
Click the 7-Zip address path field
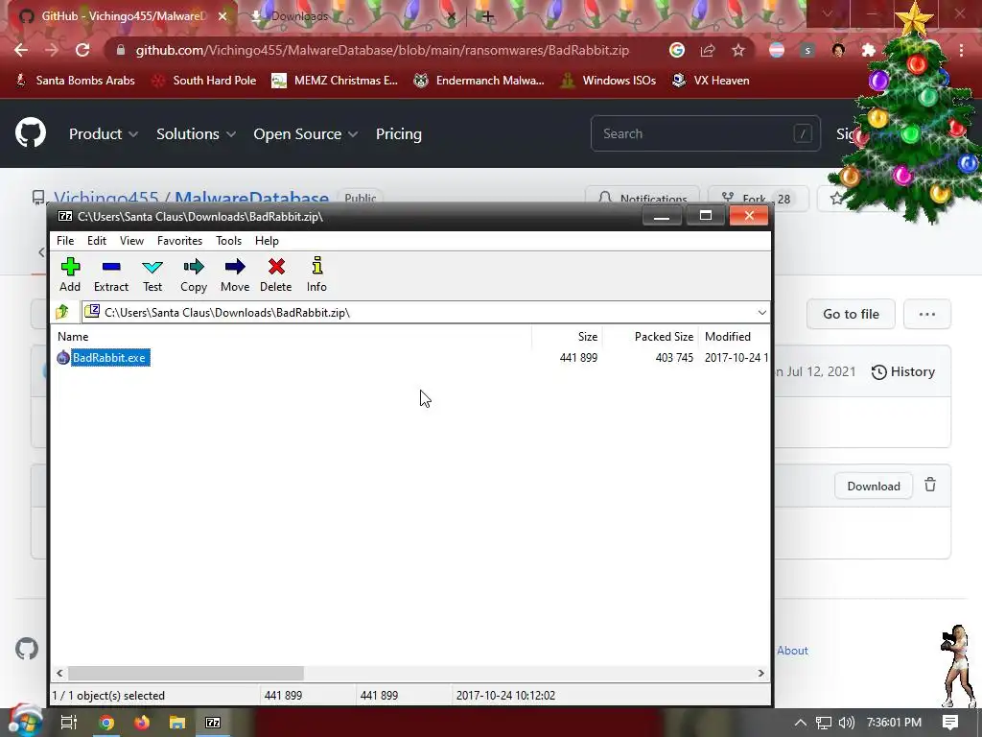pyautogui.click(x=420, y=312)
